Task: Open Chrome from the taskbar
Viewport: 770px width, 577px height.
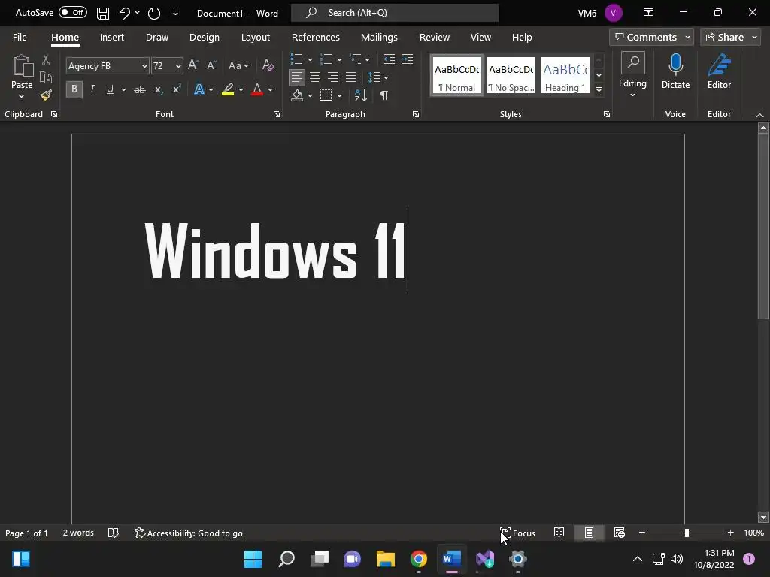Action: 418,559
